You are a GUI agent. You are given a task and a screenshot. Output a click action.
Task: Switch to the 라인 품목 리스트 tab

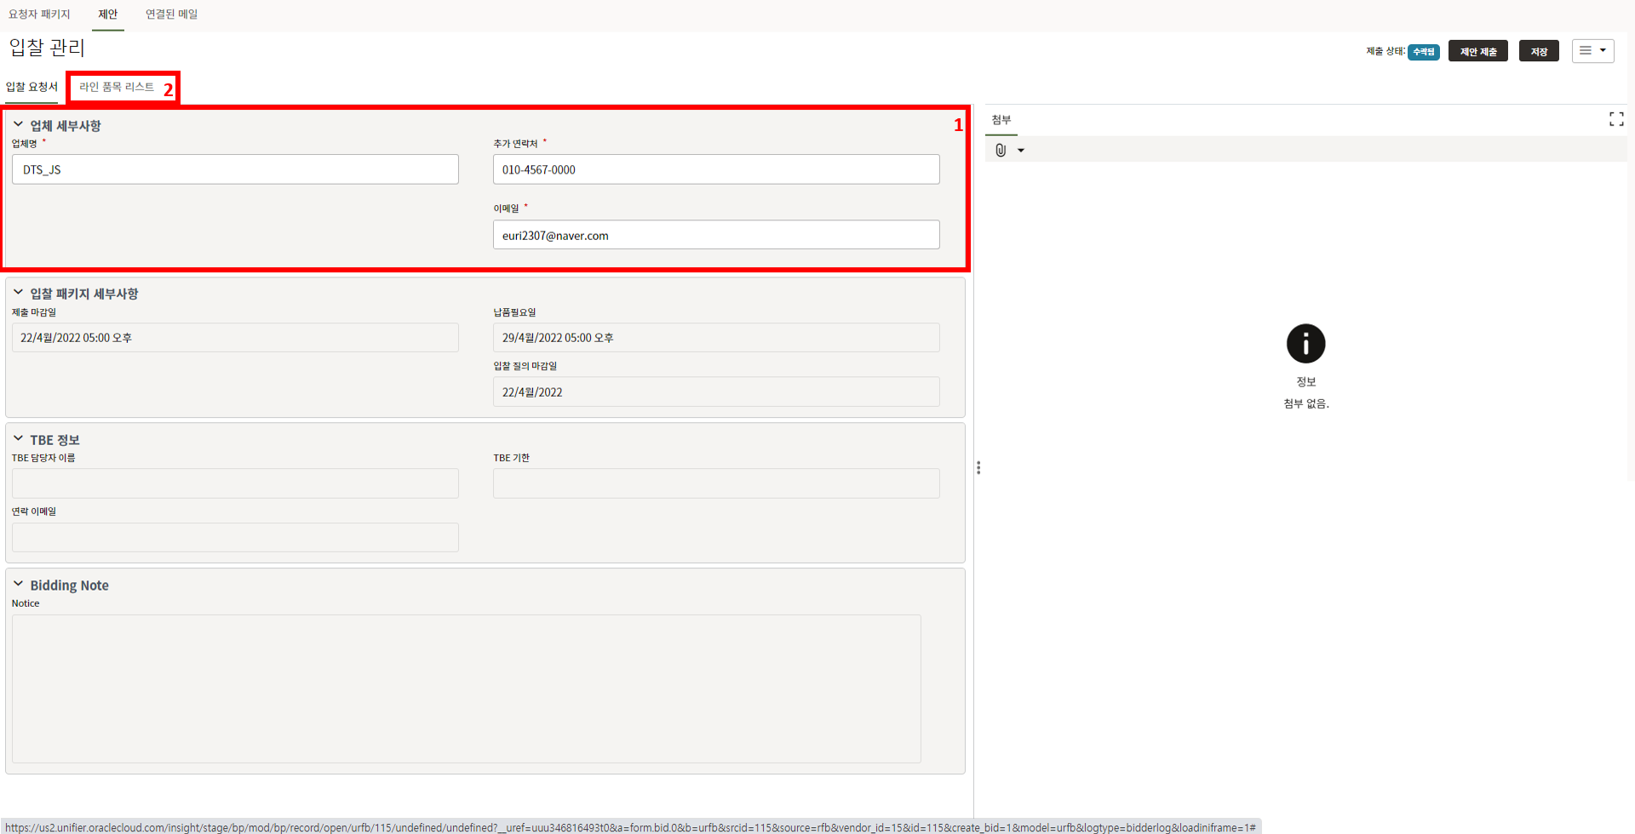pyautogui.click(x=117, y=87)
